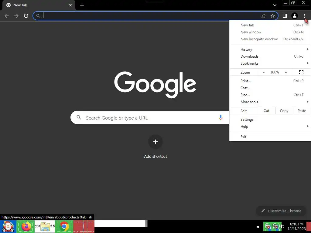The image size is (311, 233).
Task: Click Copy in the Edit row
Action: click(x=284, y=111)
